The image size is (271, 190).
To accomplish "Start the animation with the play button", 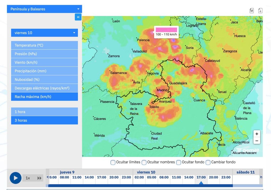I will [x=16, y=178].
